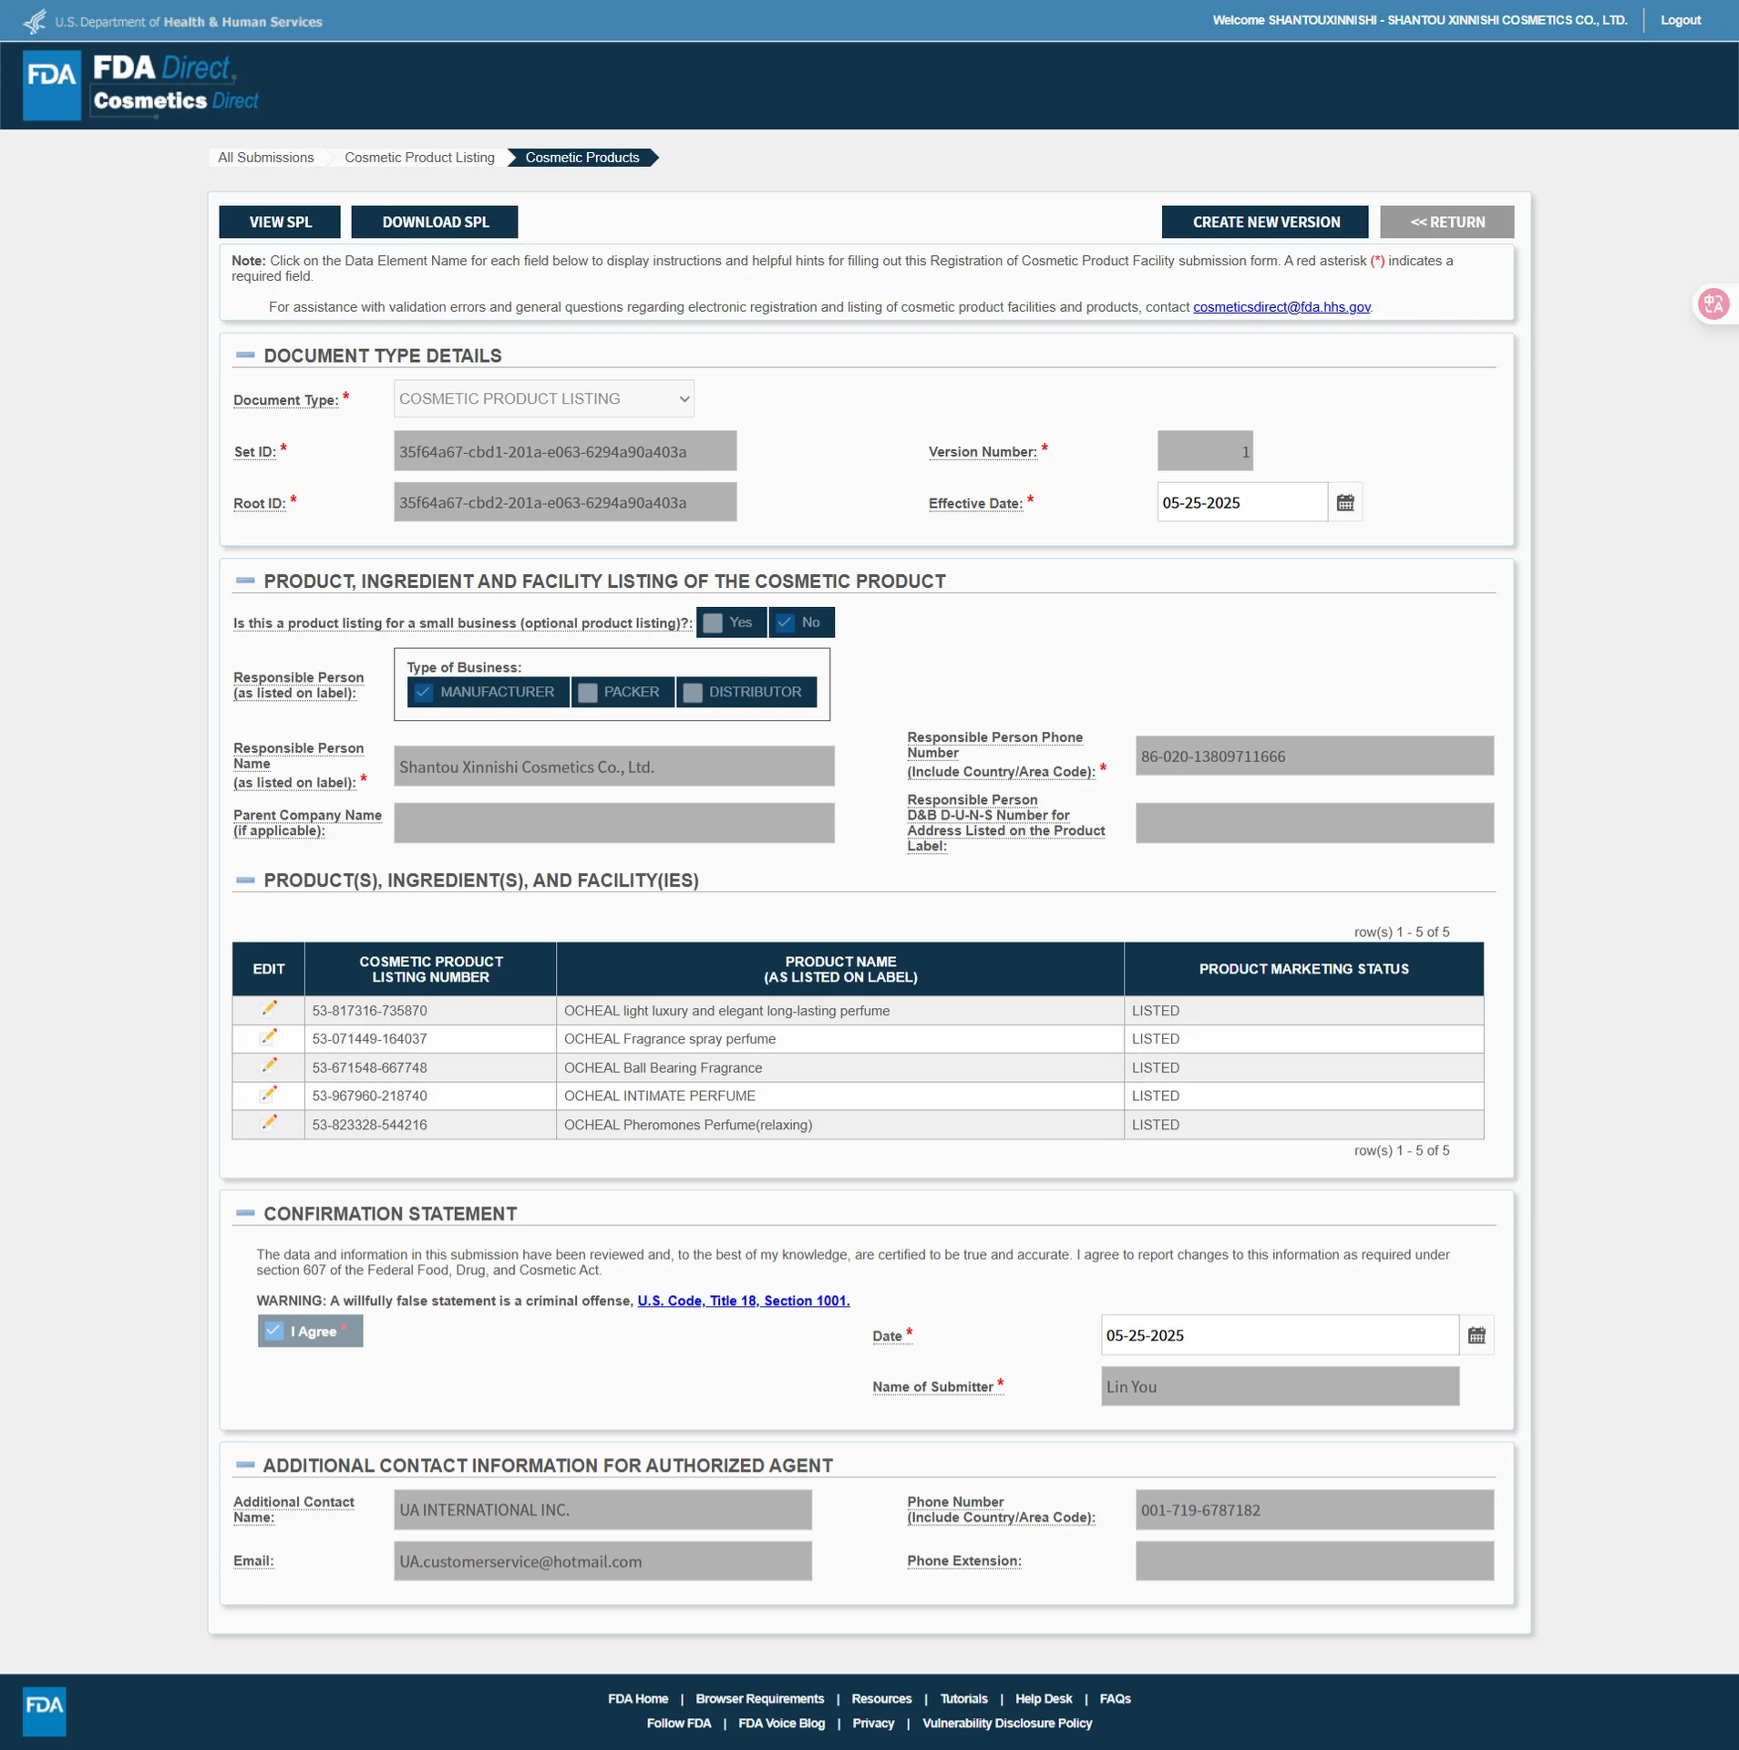This screenshot has height=1750, width=1739.
Task: Open Browser Requirements footer link
Action: click(759, 1699)
